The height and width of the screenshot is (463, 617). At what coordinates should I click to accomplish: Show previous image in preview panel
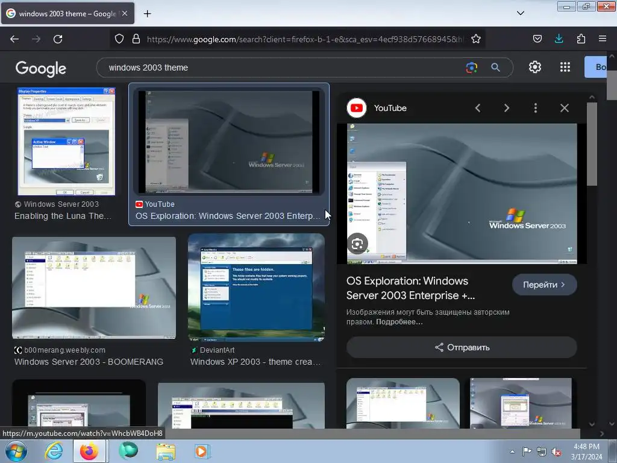(478, 109)
